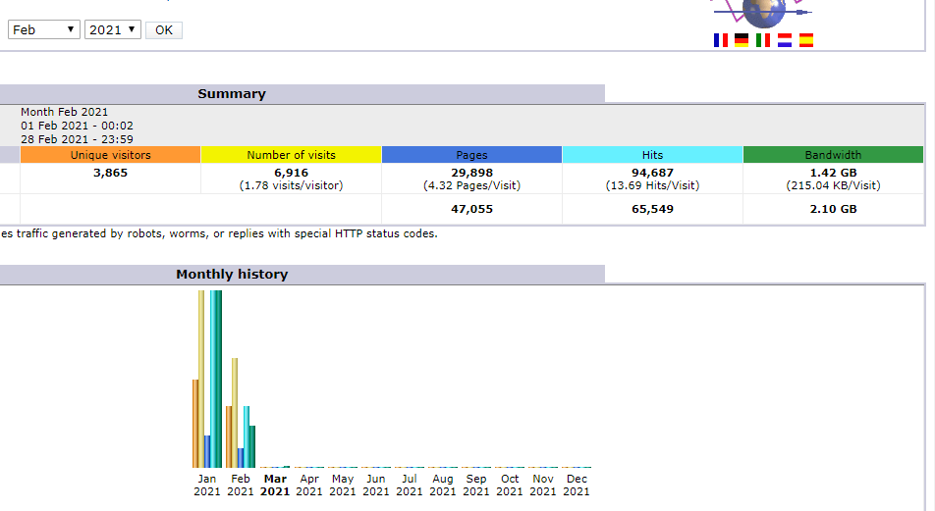Expand the year dropdown showing 2021
Image resolution: width=935 pixels, height=511 pixels.
(x=113, y=29)
